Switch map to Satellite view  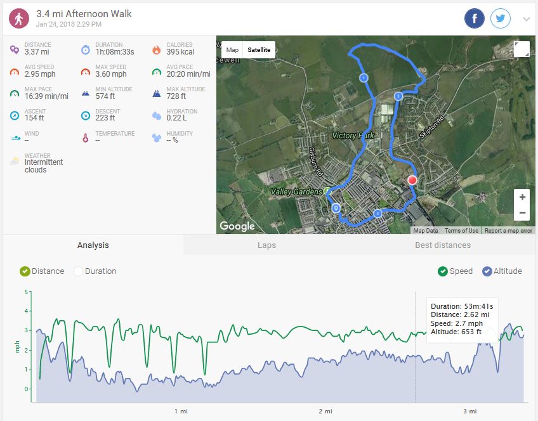tap(259, 50)
